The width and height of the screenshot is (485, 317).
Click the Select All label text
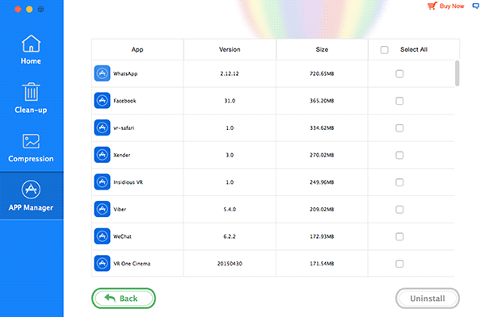pos(414,49)
